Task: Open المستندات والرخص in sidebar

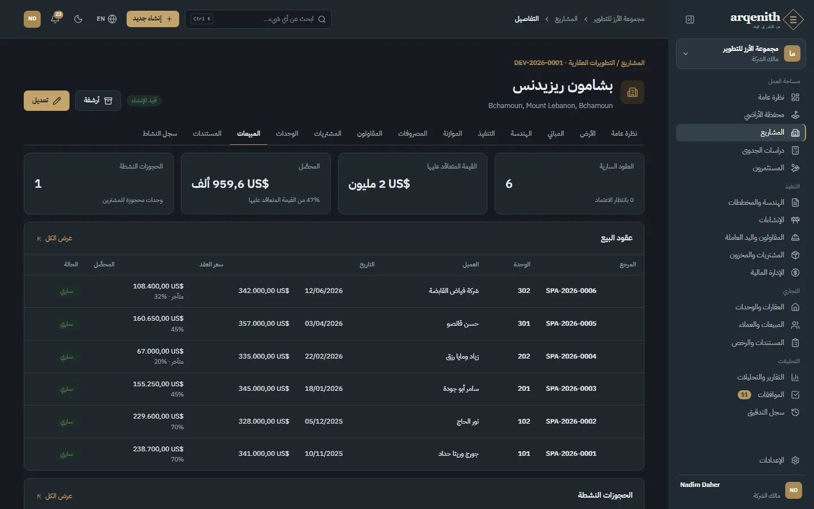Action: pos(741,343)
